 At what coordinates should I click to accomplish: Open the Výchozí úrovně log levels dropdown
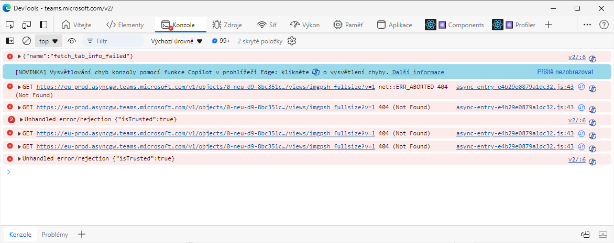(177, 41)
